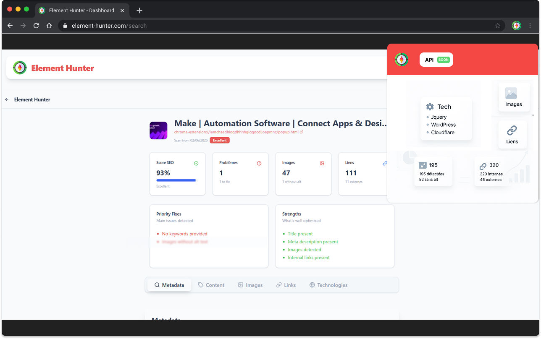Viewport: 541px width, 339px height.
Task: Click the Cloudflare entry in Tech list
Action: pos(442,133)
